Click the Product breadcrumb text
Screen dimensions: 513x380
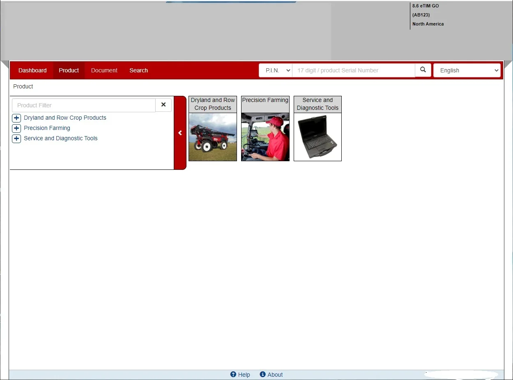coord(23,86)
